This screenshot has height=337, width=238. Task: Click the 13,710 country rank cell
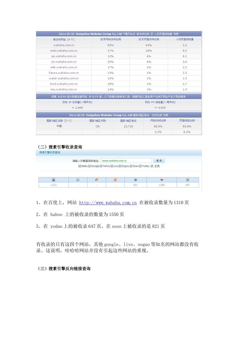point(128,126)
